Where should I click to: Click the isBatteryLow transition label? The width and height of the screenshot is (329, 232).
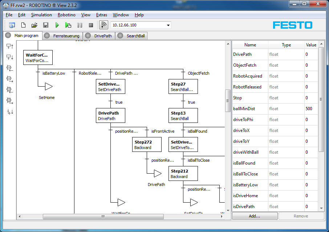tap(54, 73)
